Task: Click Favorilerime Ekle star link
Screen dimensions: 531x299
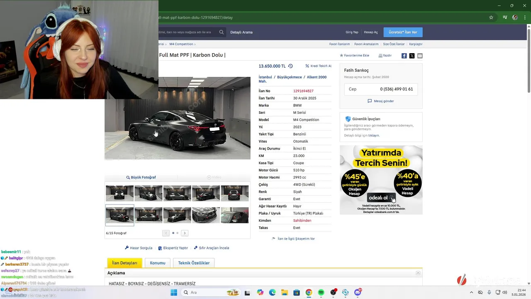Action: 354,55
